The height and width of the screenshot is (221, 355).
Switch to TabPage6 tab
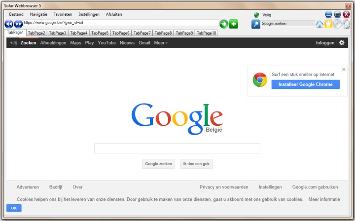(121, 33)
